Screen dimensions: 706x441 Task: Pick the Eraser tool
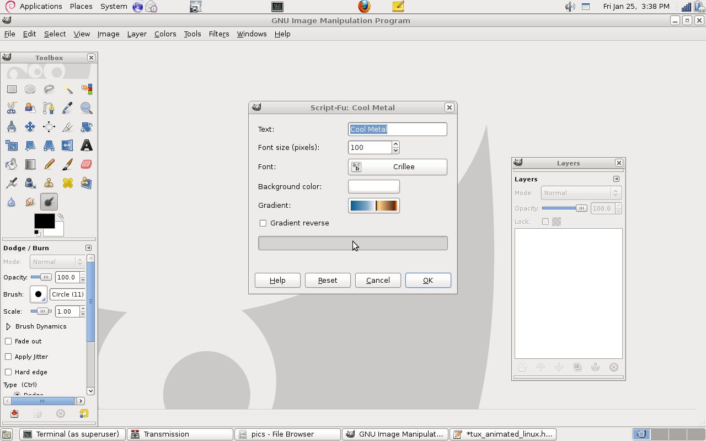coord(86,164)
